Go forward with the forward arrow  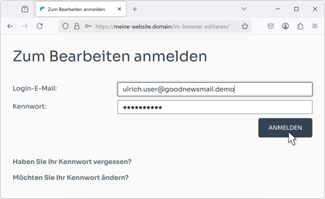[25, 26]
